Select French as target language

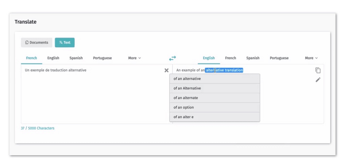[x=230, y=58]
